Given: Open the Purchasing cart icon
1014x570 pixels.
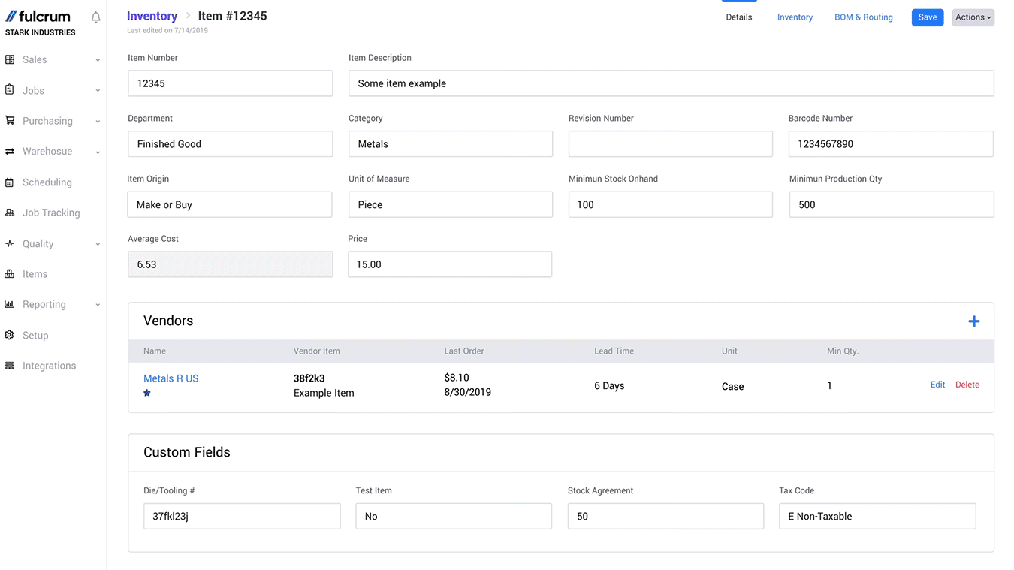Looking at the screenshot, I should (x=11, y=121).
